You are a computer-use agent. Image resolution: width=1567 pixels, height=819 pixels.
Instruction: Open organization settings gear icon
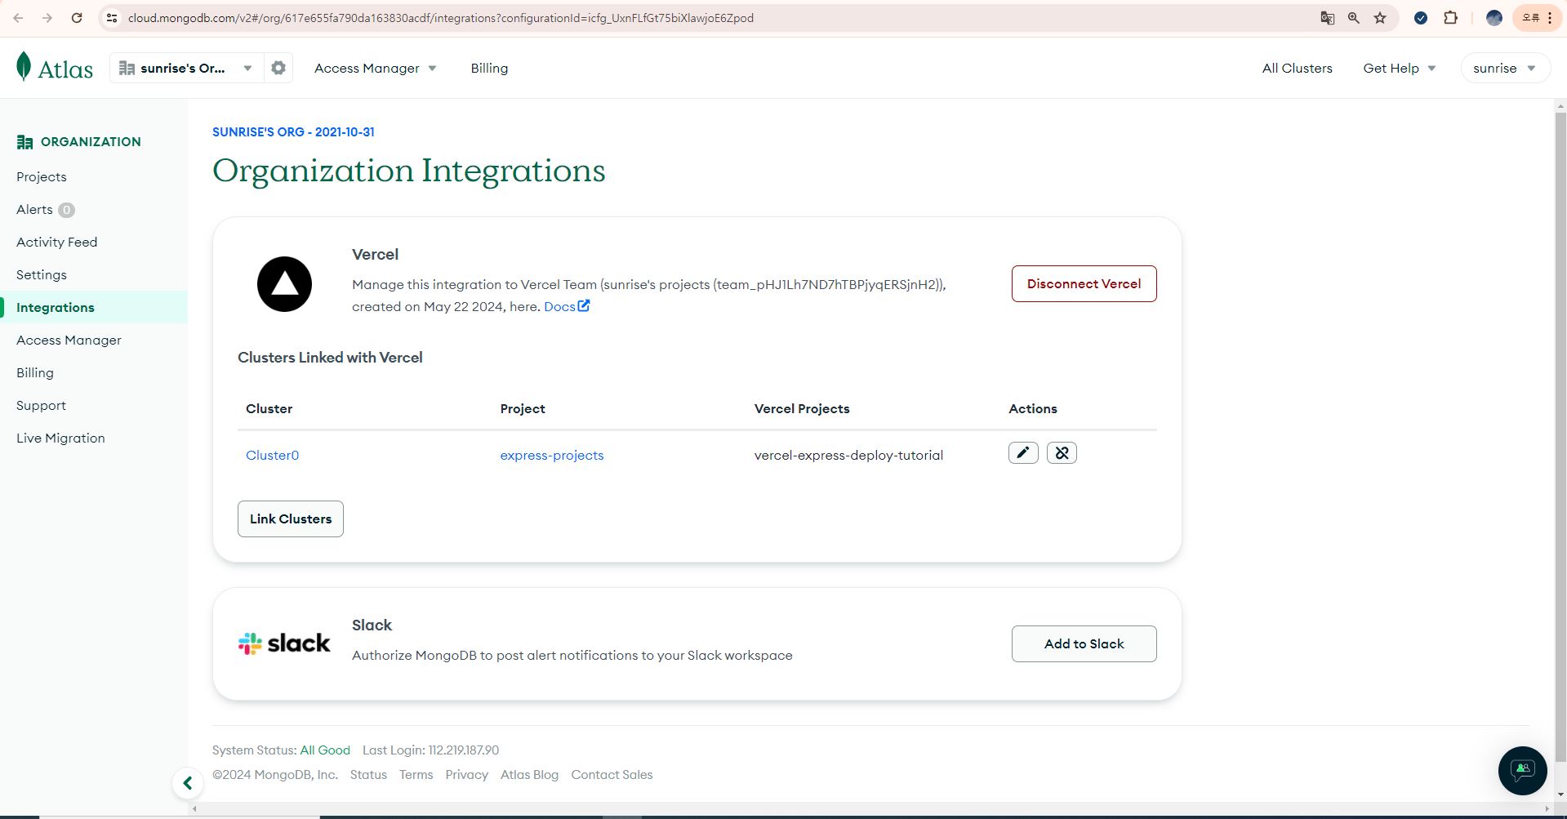tap(278, 68)
